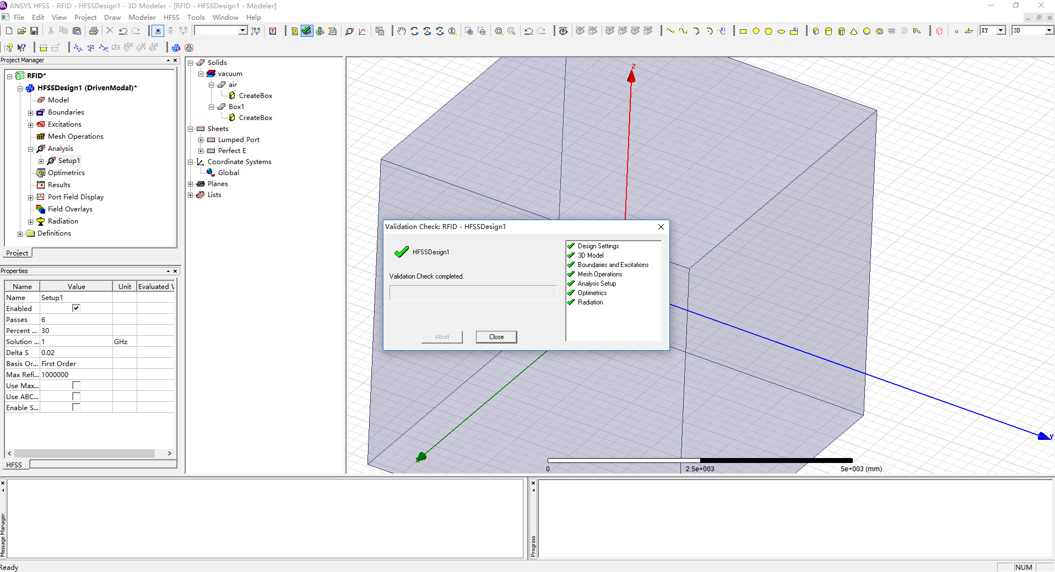Click the Print toolbar icon
The width and height of the screenshot is (1055, 572).
coord(94,31)
